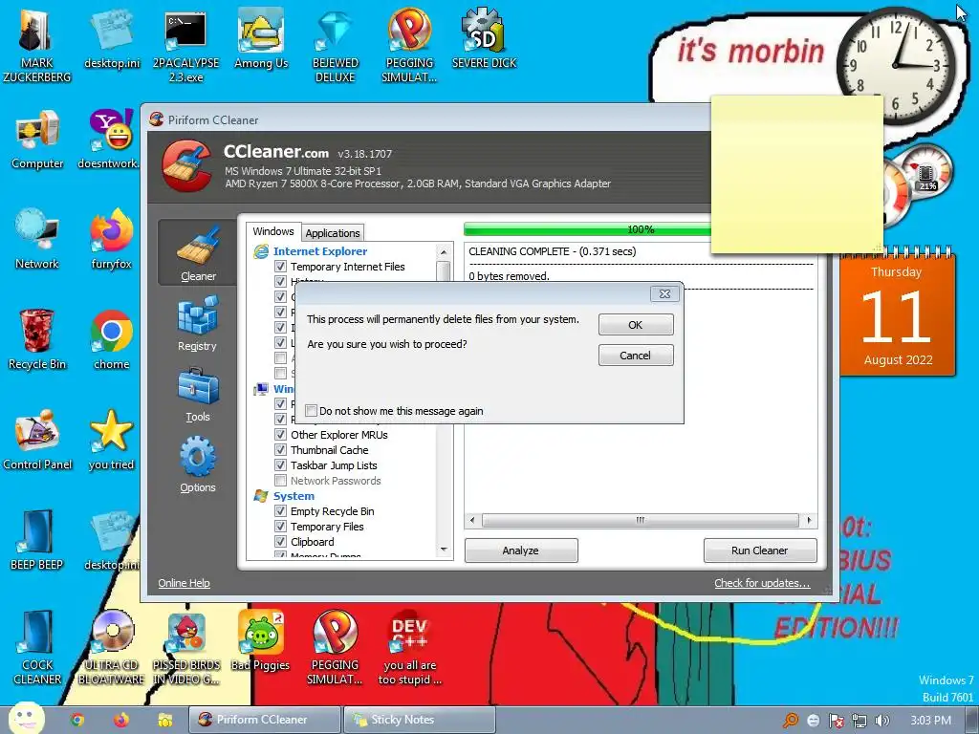This screenshot has height=734, width=979.
Task: Select 2PACALYPSE 2.3.exe desktop icon
Action: click(185, 45)
